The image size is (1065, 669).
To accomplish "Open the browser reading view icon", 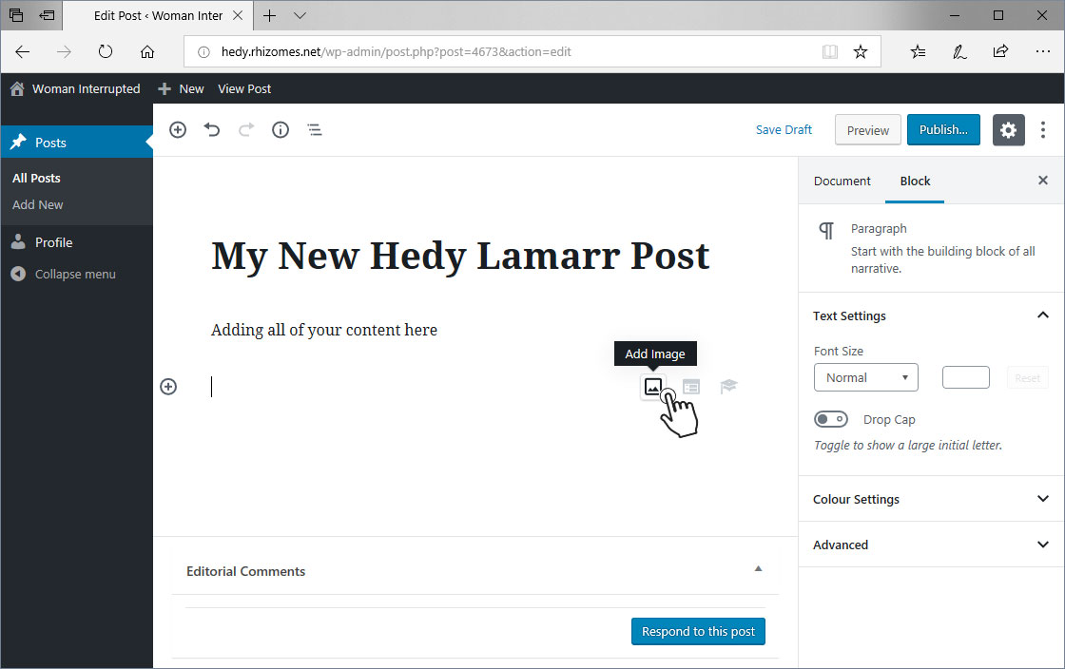I will (830, 51).
